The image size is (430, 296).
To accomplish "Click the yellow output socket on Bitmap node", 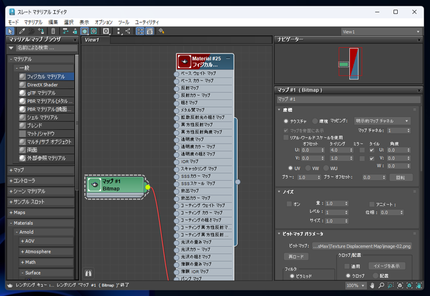I will [147, 187].
